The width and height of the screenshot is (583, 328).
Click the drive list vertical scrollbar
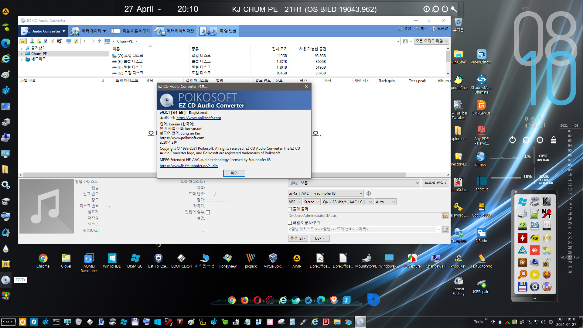coord(448,61)
